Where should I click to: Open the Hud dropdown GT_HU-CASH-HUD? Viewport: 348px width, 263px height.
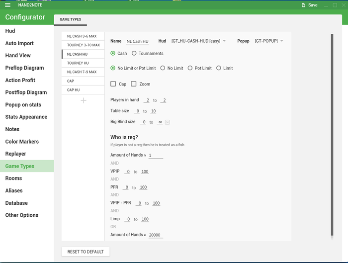point(198,41)
